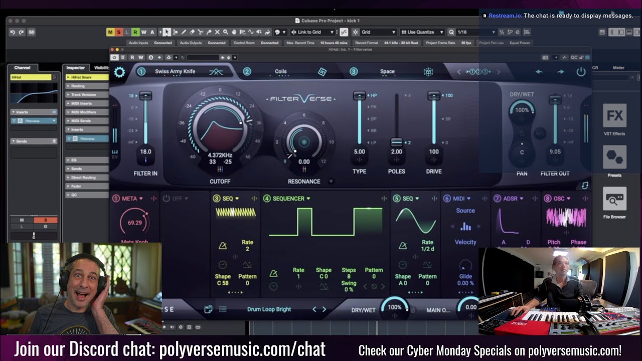The image size is (642, 361).
Task: Collapse the Sends section in Channel panel
Action: [x=34, y=141]
